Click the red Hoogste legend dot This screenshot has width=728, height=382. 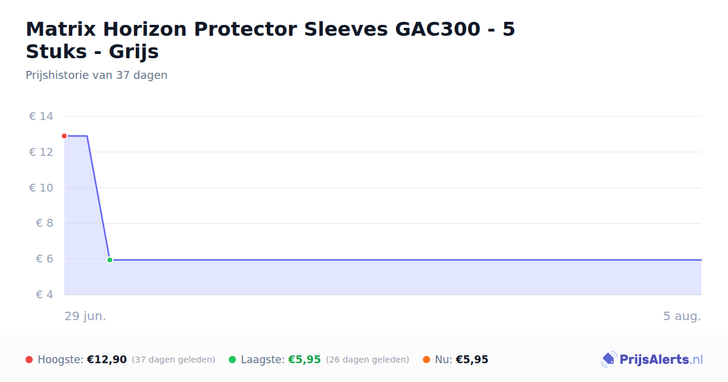[x=29, y=360]
